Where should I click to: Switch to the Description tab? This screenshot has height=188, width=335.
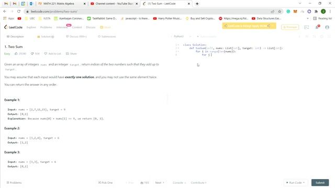click(15, 37)
